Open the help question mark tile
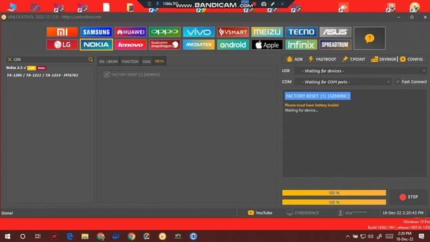The image size is (430, 242). pyautogui.click(x=370, y=38)
